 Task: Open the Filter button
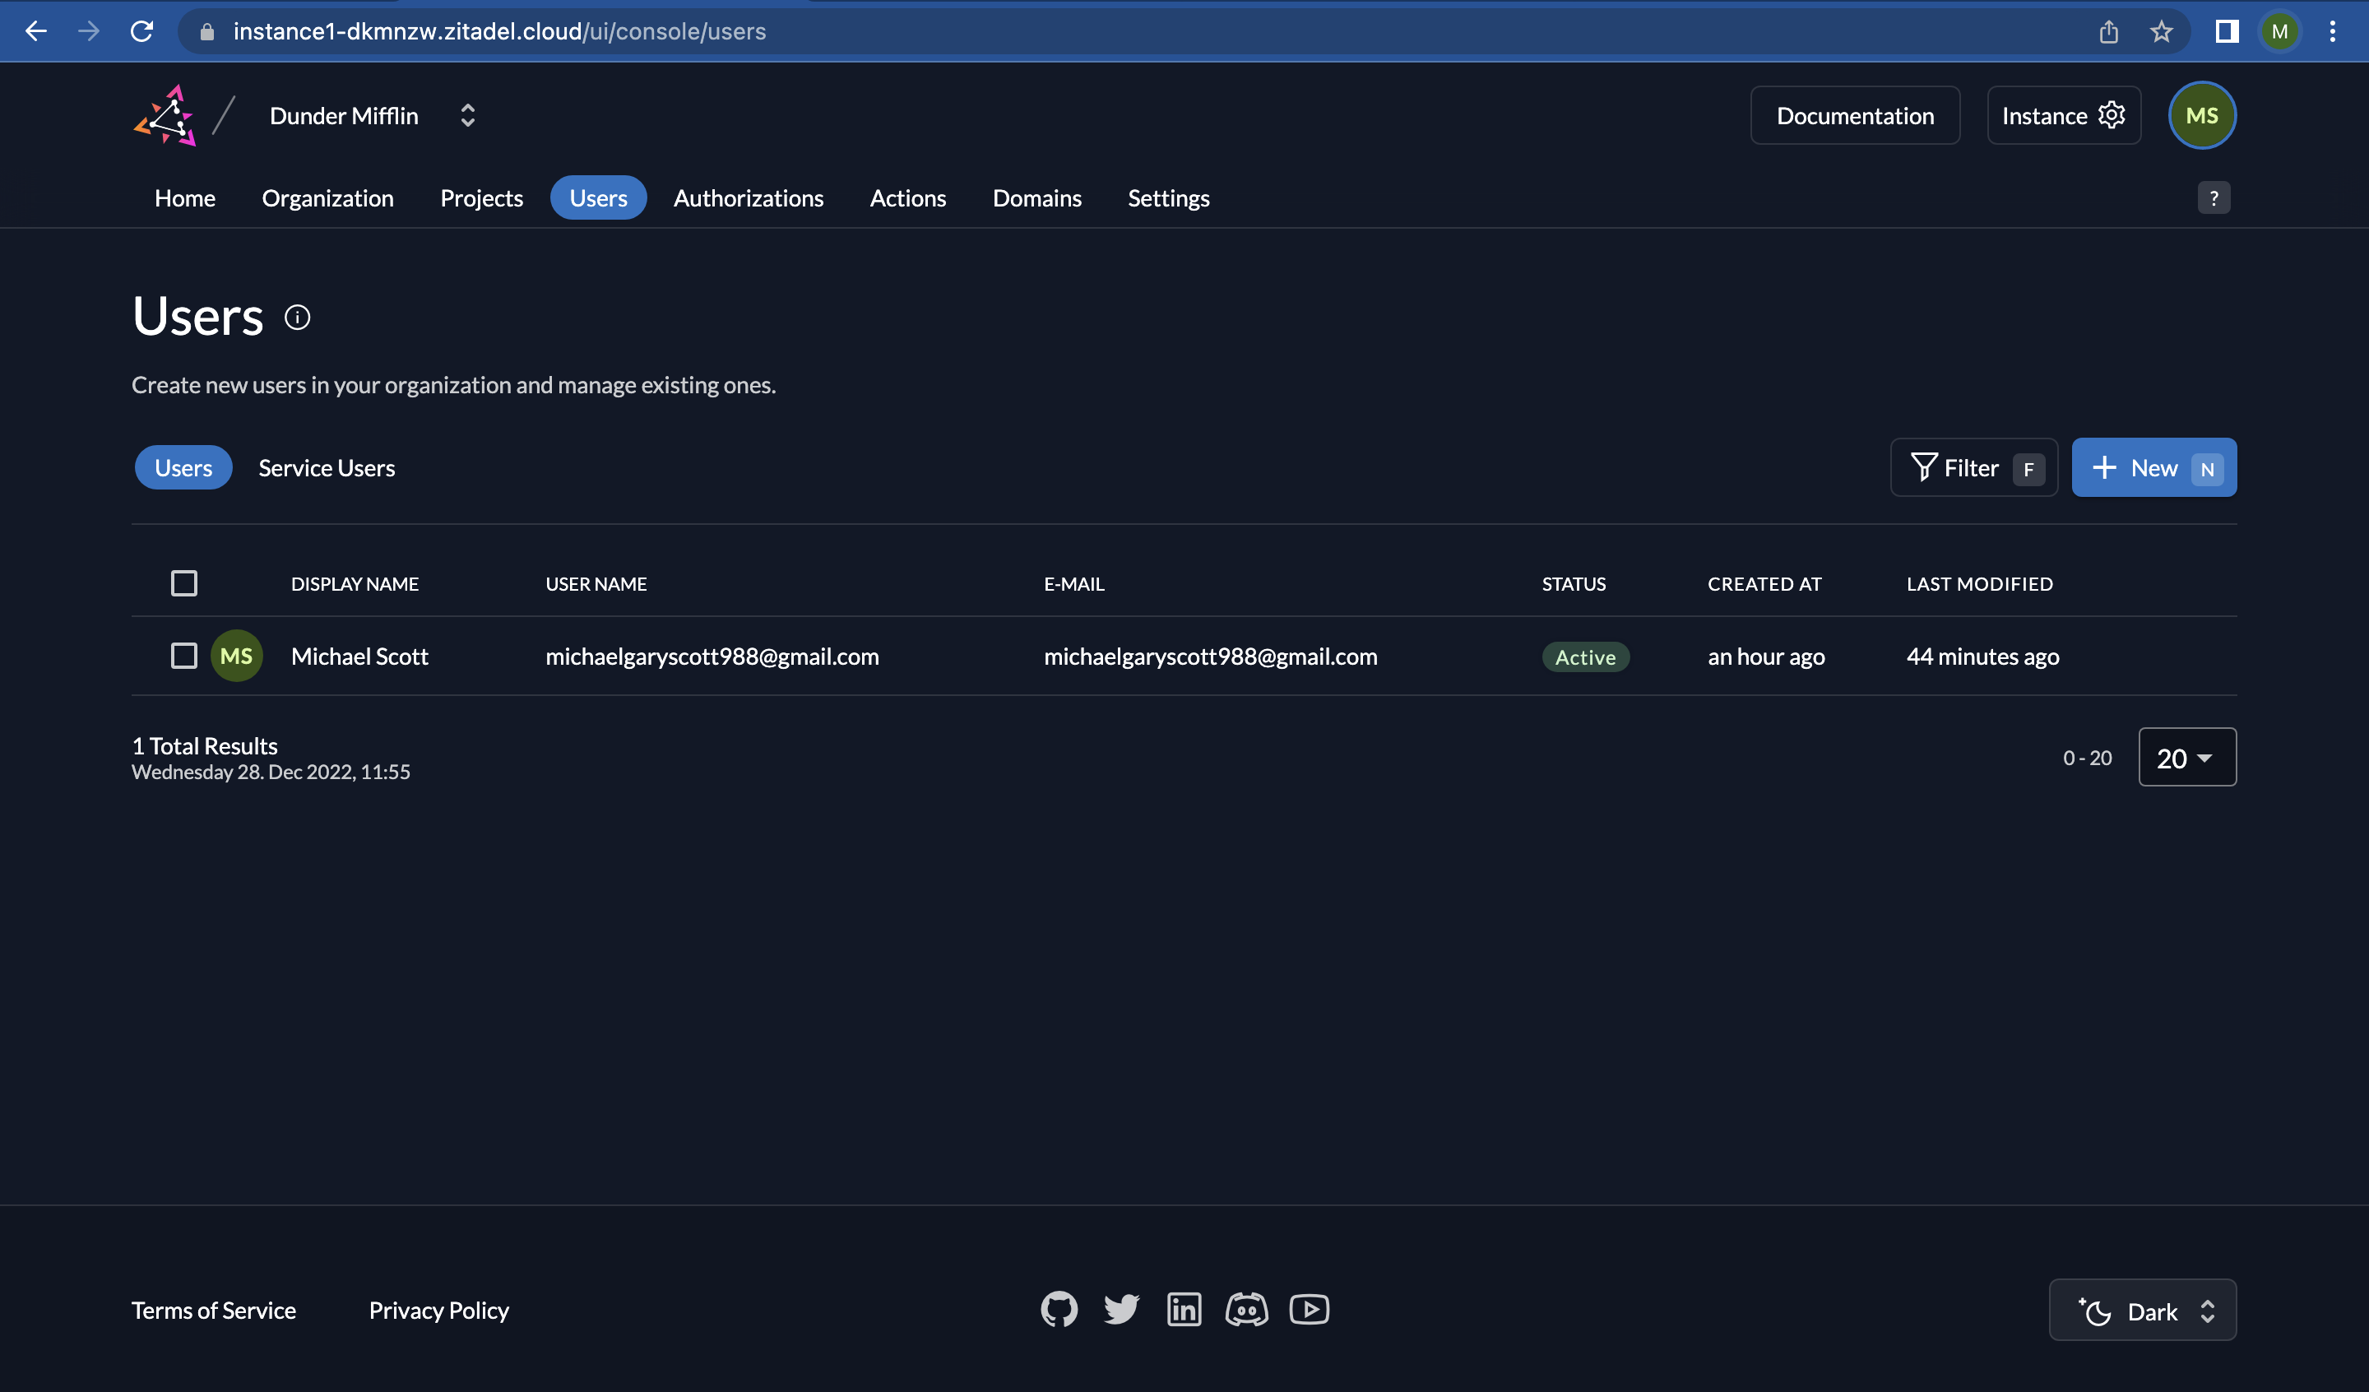coord(1973,468)
